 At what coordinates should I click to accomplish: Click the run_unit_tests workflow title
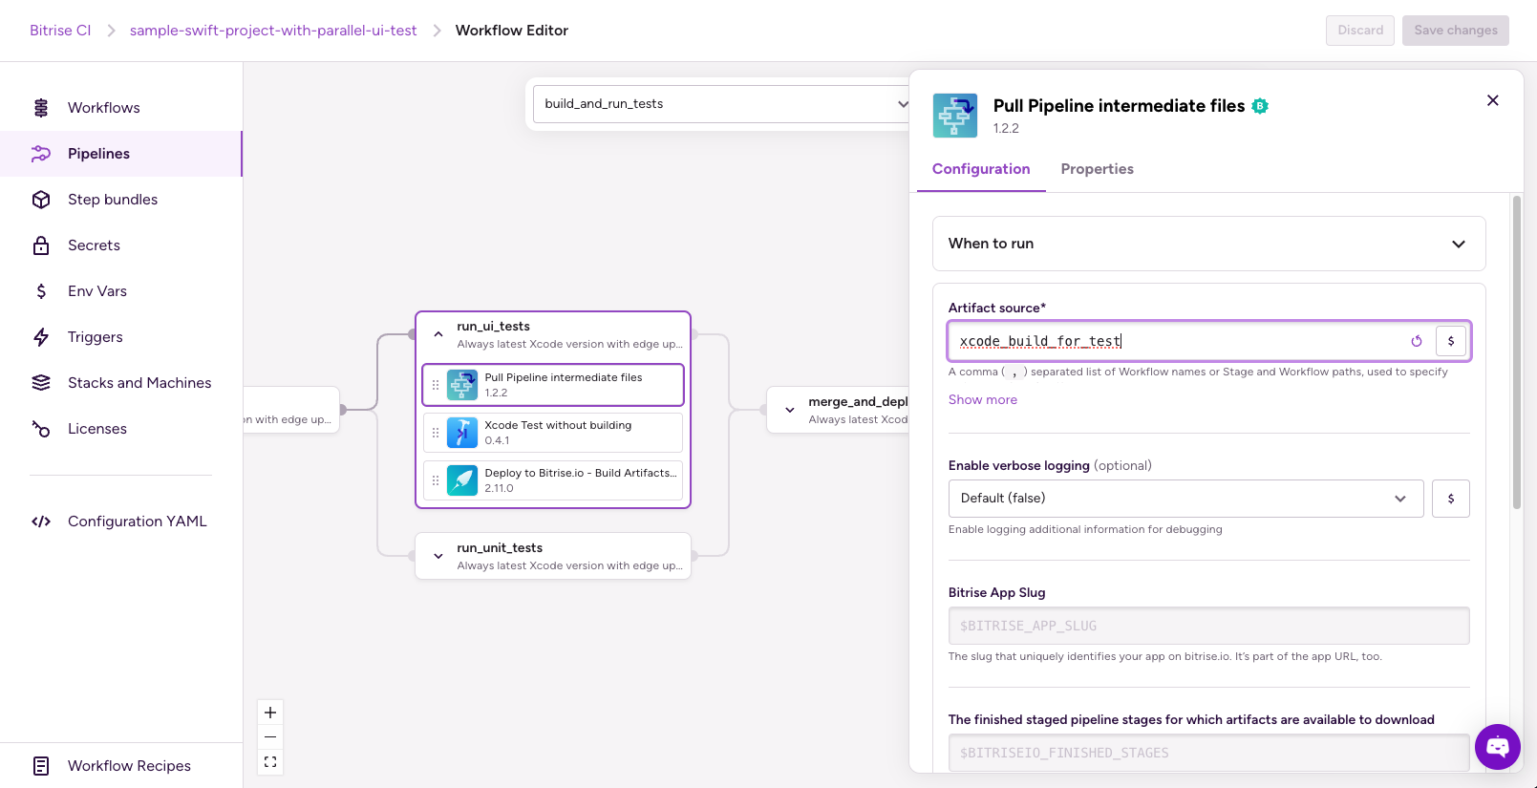(500, 548)
